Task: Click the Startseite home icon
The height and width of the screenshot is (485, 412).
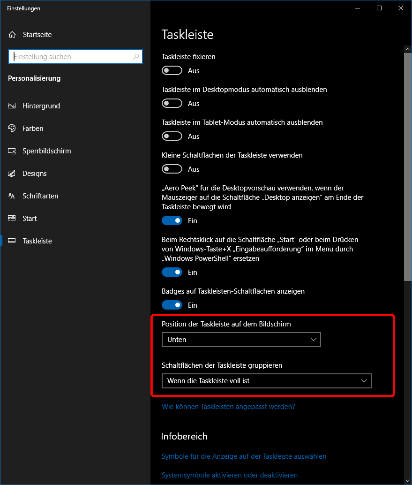Action: click(12, 35)
